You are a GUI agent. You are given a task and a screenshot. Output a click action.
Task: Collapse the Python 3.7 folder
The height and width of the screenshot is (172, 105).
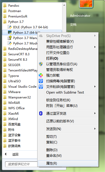pos(16,22)
